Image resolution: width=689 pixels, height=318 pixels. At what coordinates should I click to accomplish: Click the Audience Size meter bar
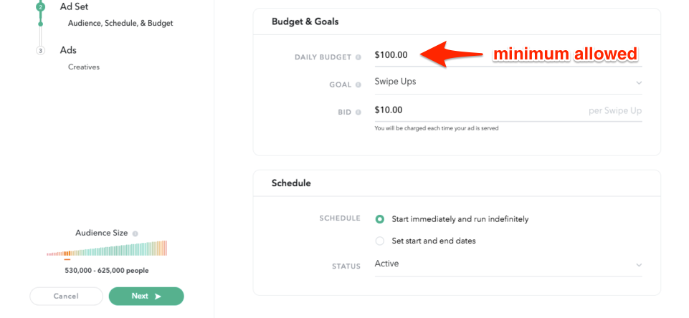107,249
